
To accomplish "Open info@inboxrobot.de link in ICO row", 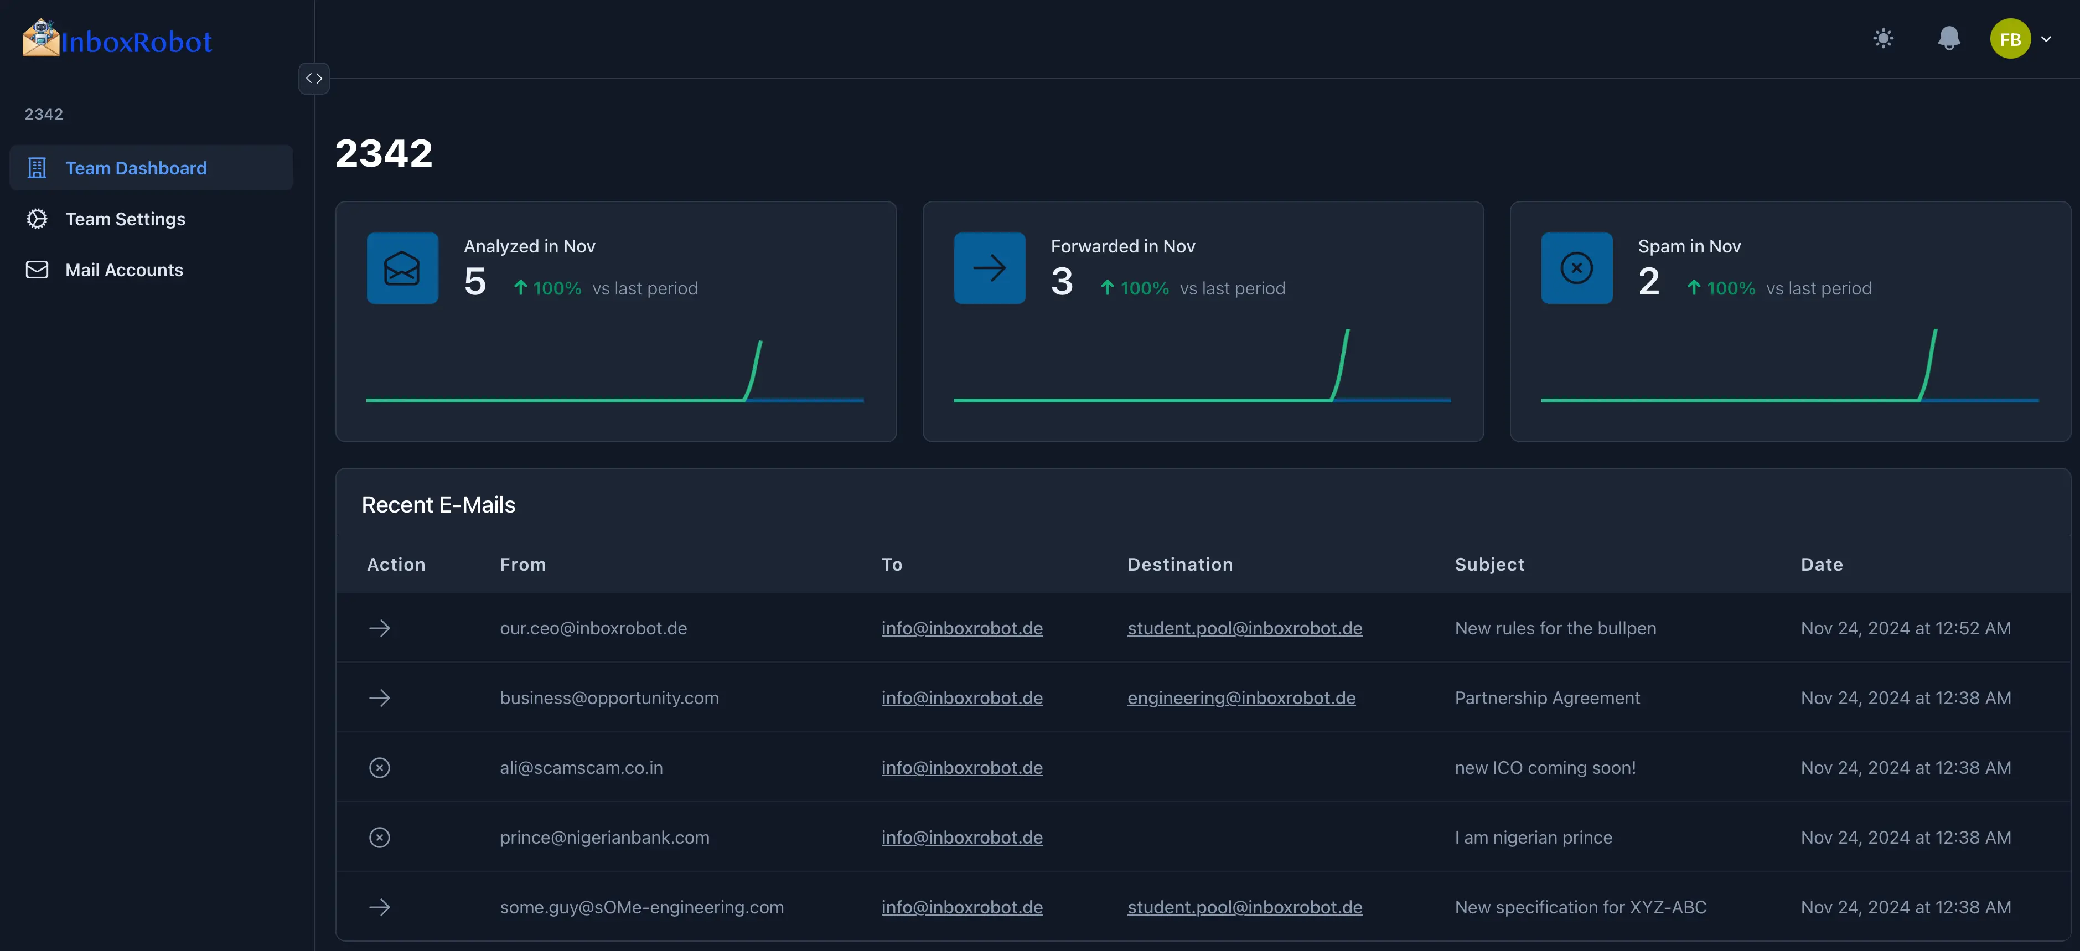I will click(961, 768).
